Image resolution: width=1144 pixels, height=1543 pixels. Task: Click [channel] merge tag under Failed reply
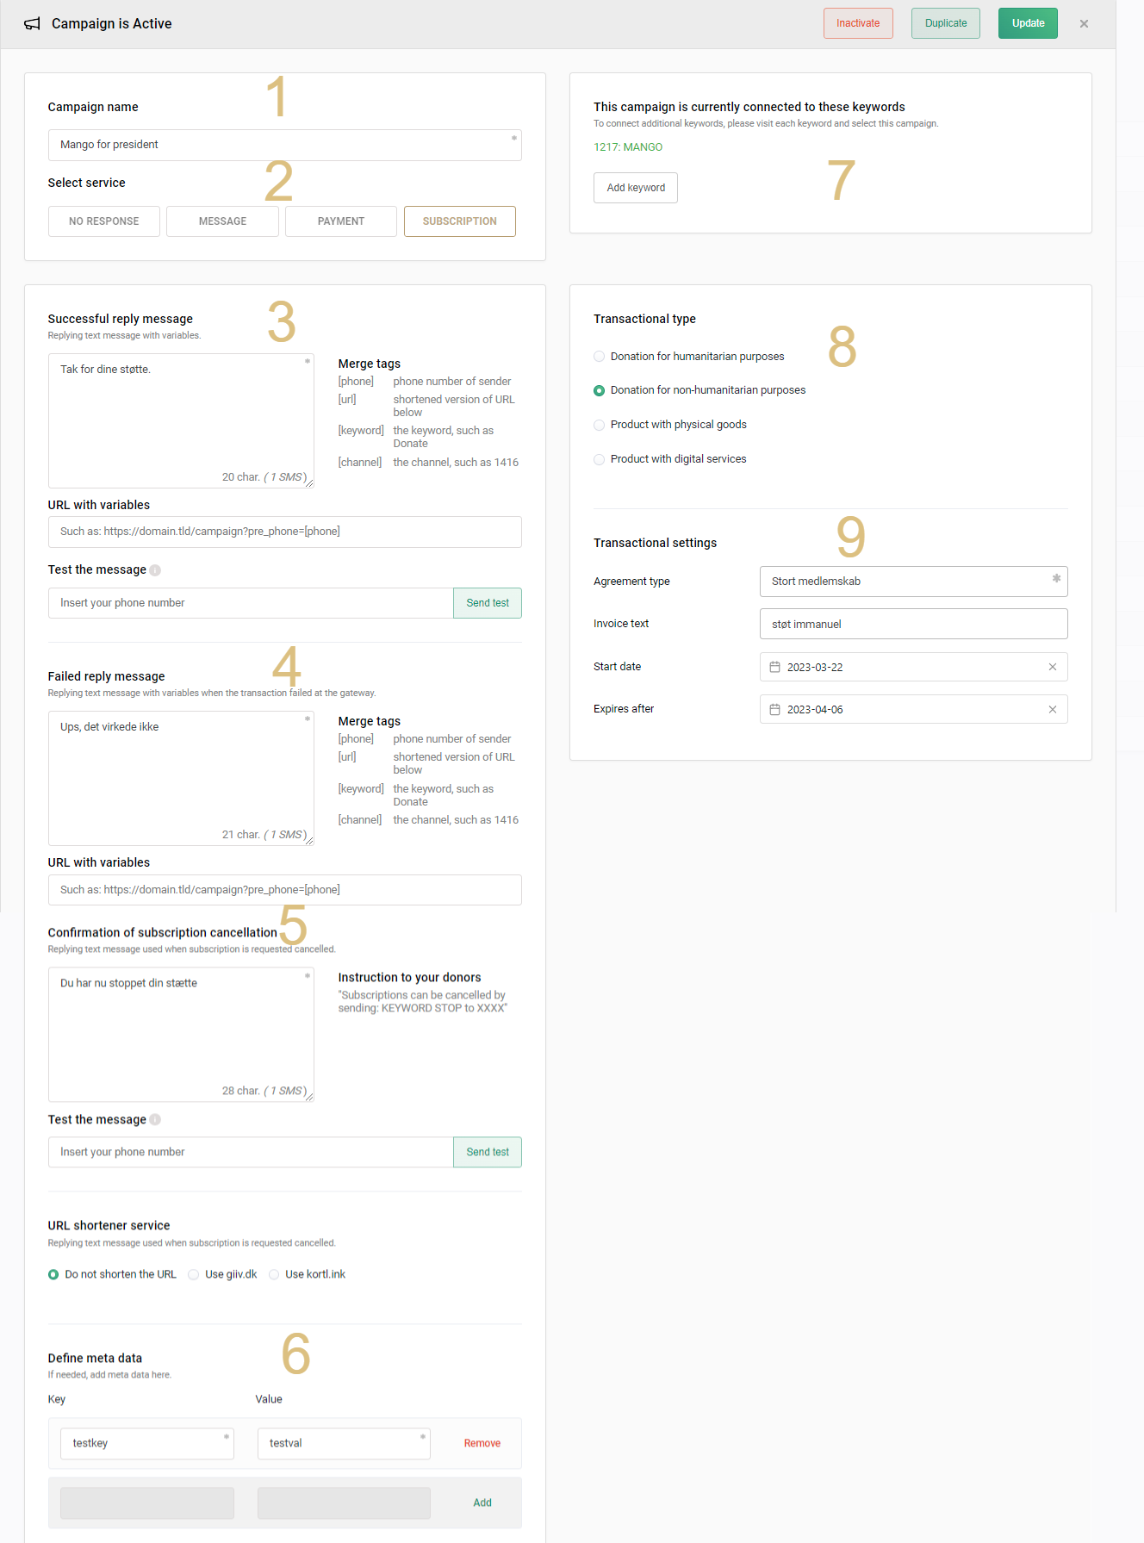tap(360, 820)
